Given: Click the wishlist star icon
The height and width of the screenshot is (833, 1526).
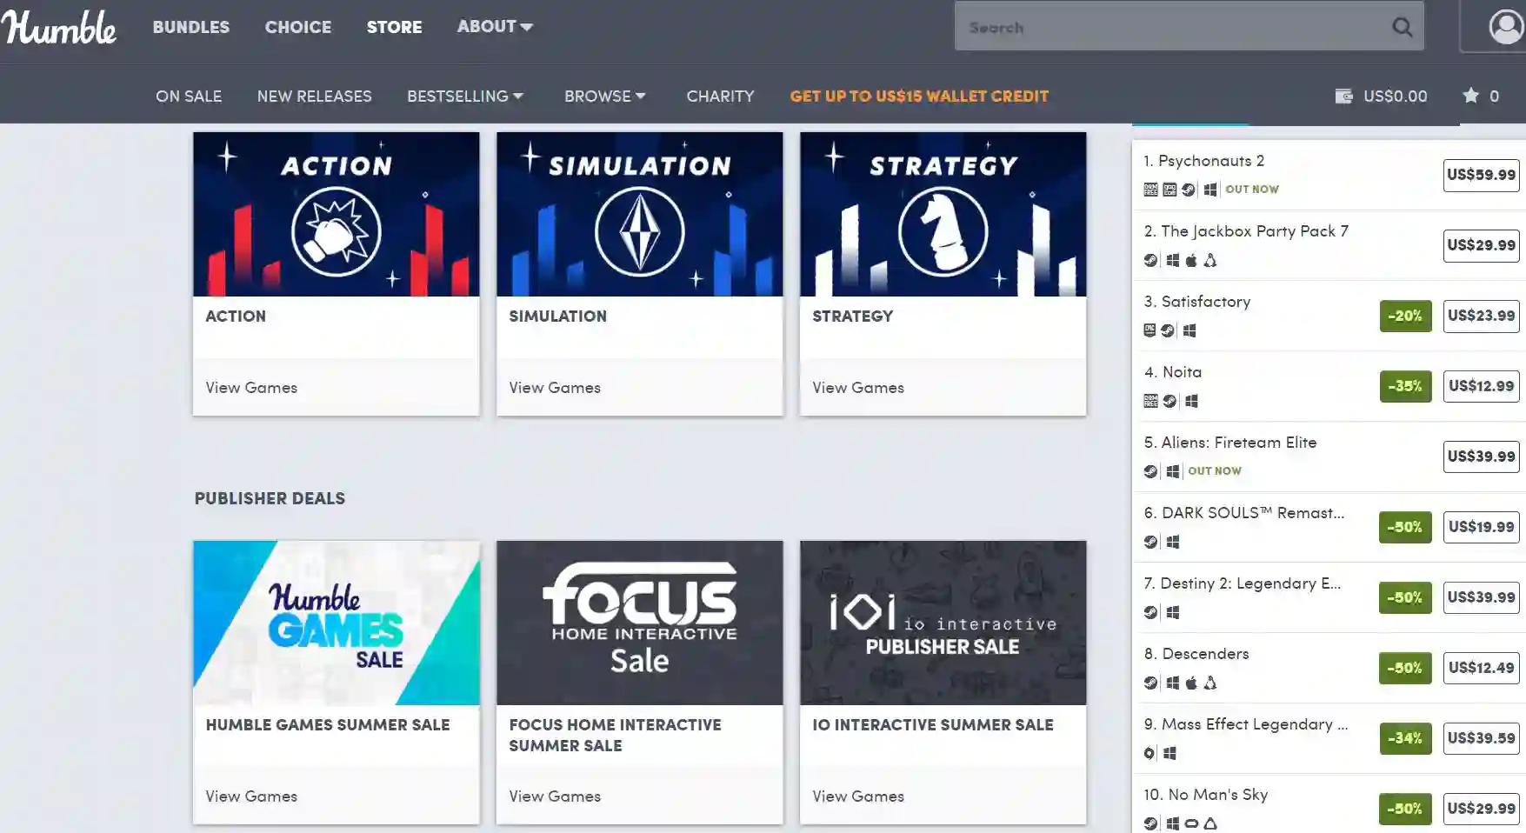Looking at the screenshot, I should (x=1470, y=96).
